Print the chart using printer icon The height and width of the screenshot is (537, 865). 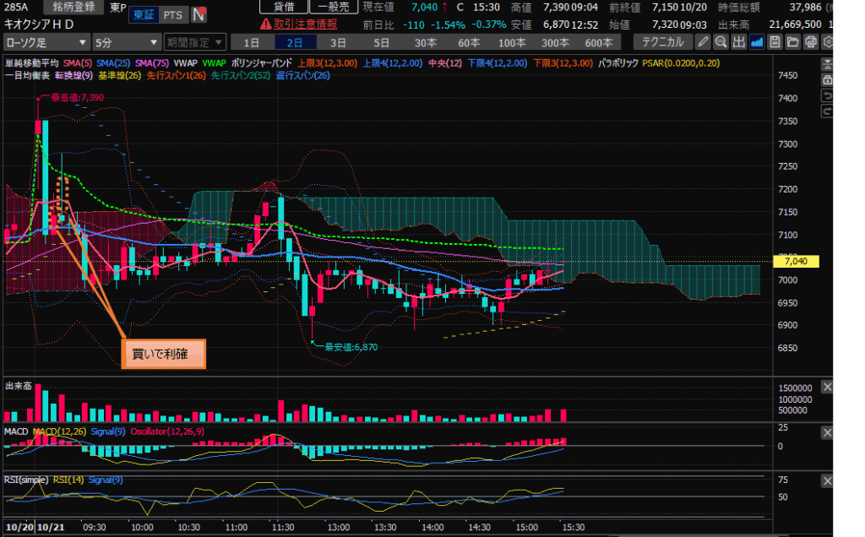coord(810,41)
